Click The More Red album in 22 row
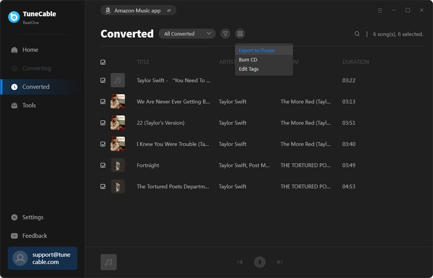The image size is (433, 278). pos(305,123)
